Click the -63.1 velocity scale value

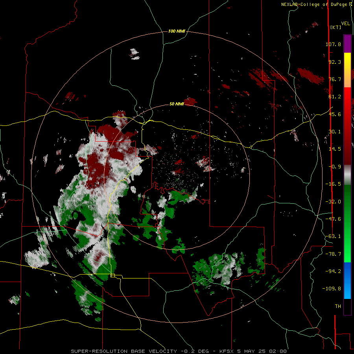[333, 236]
